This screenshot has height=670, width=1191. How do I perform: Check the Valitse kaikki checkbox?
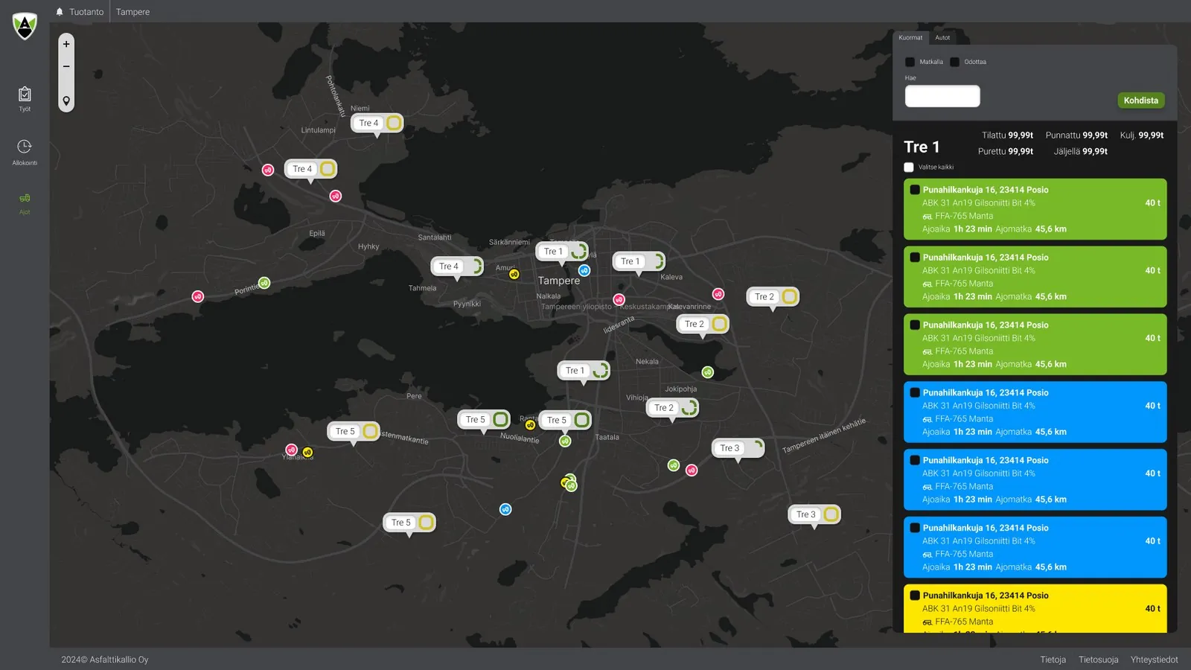click(x=909, y=167)
